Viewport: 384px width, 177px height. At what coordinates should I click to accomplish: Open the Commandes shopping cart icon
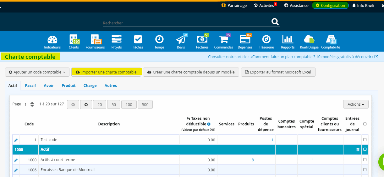[223, 40]
